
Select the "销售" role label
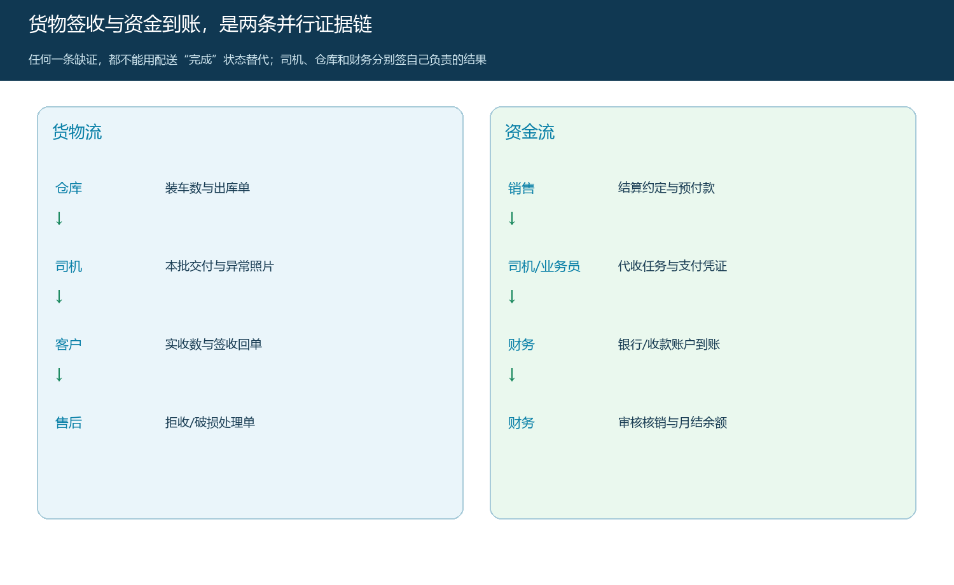(522, 188)
